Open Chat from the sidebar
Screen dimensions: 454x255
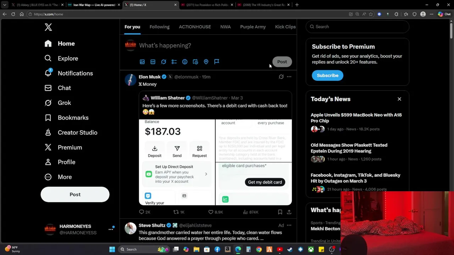57,88
